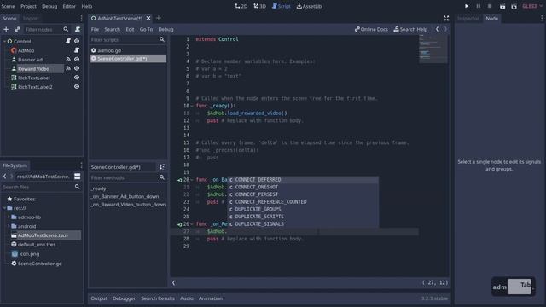
Task: Open the Help menu
Action: (x=87, y=6)
